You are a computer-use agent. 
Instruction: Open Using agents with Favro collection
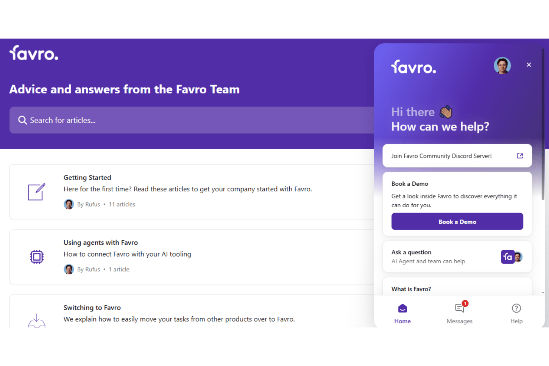191,257
